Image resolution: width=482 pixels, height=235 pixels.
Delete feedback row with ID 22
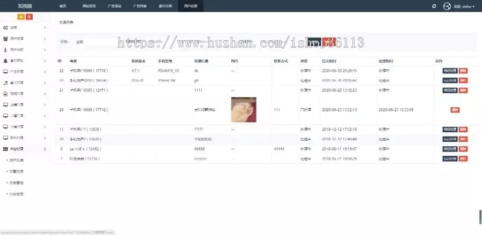pos(463,71)
